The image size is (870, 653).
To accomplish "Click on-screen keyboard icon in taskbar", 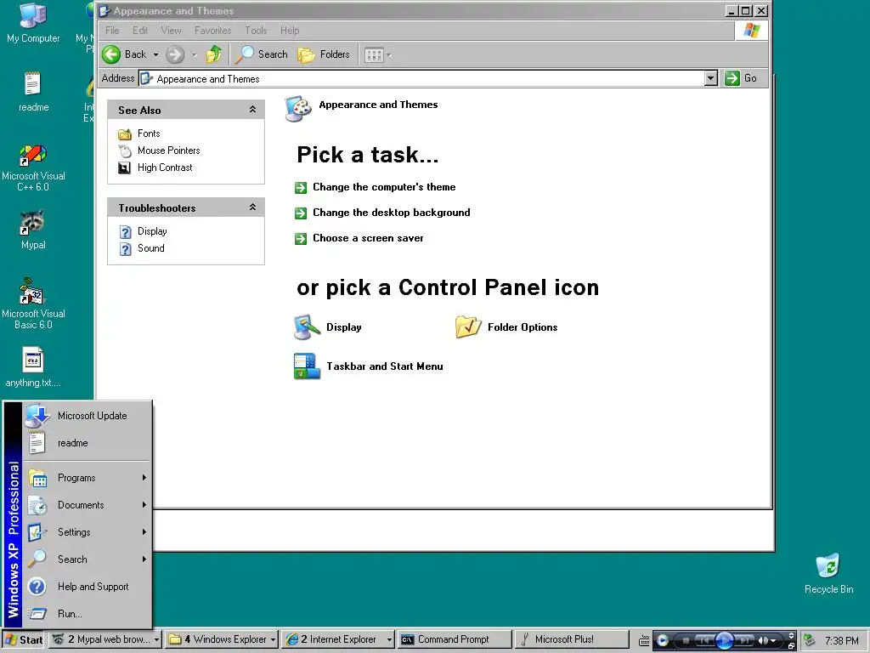I will pyautogui.click(x=644, y=640).
